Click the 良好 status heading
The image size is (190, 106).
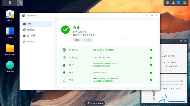(76, 28)
